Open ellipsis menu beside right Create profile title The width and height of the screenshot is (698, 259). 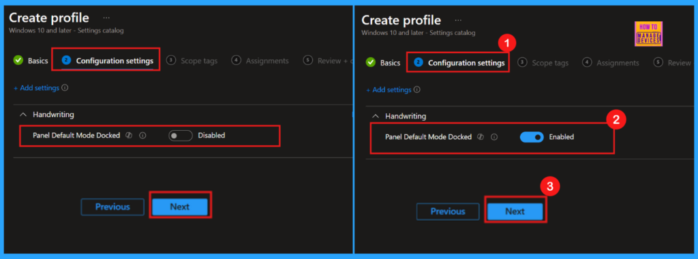click(x=458, y=20)
